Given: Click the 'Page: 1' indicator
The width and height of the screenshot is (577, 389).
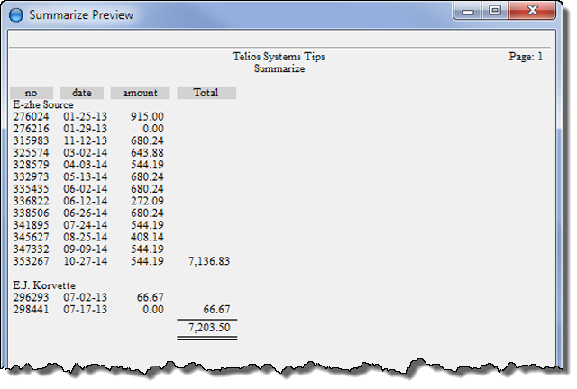Looking at the screenshot, I should (x=526, y=57).
